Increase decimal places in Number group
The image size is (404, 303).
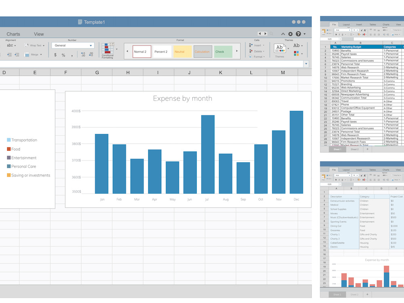point(83,55)
